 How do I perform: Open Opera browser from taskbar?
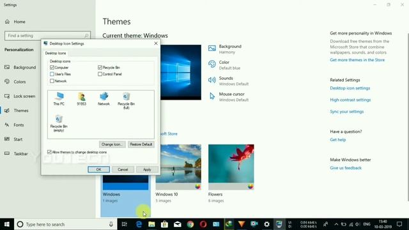coord(203,224)
